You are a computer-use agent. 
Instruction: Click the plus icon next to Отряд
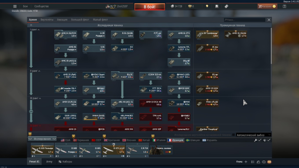coord(246,162)
